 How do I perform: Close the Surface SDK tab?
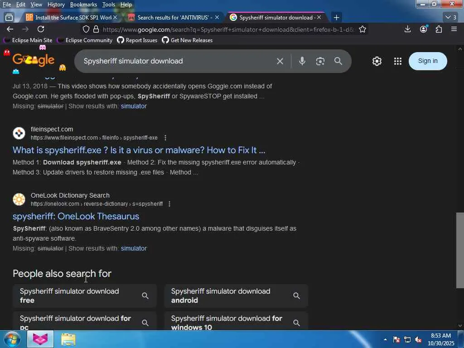click(115, 18)
